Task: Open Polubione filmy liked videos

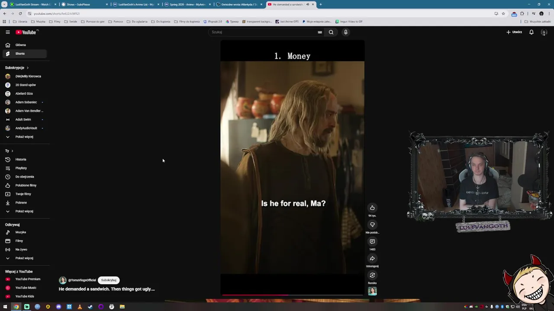Action: tap(25, 185)
